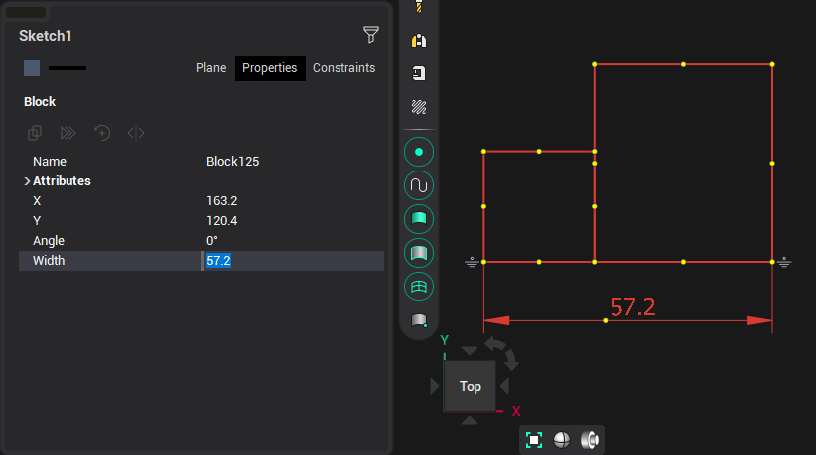
Task: Click the shaded sphere display mode icon
Action: pyautogui.click(x=562, y=440)
